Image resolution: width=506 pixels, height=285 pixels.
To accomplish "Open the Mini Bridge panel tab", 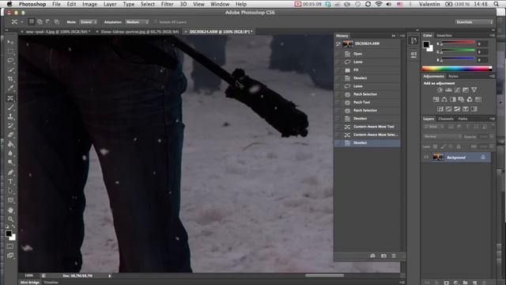I will [30, 283].
